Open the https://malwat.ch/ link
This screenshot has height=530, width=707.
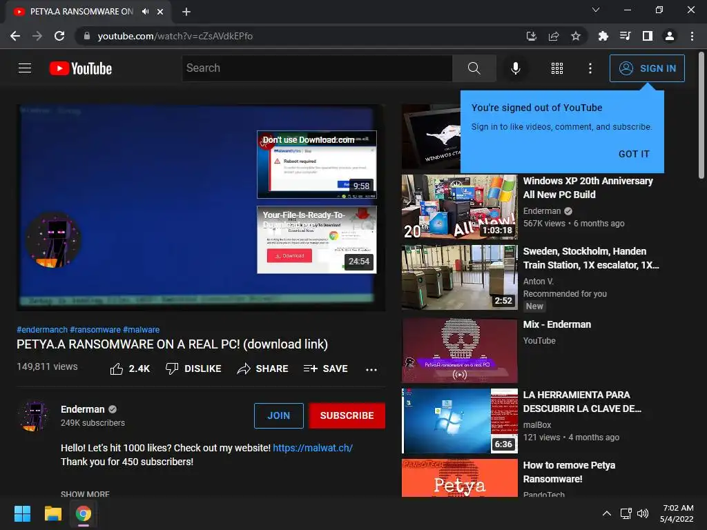[x=313, y=448]
